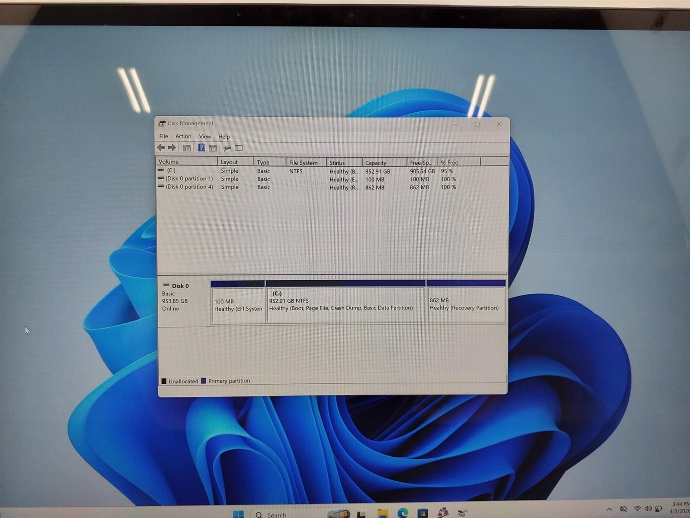This screenshot has width=690, height=518.
Task: Open the network computers taskbar icon
Action: [x=443, y=513]
